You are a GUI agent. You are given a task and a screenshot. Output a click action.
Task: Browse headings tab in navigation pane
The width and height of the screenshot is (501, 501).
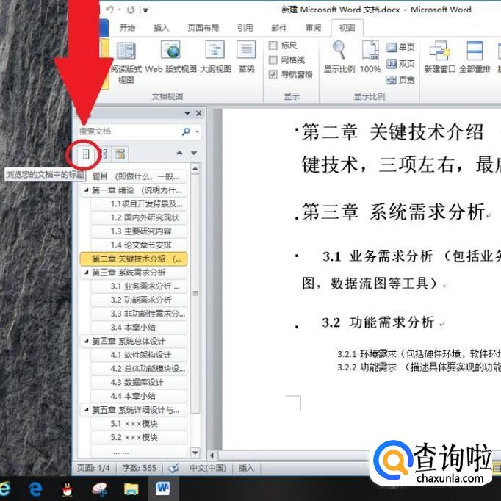86,154
